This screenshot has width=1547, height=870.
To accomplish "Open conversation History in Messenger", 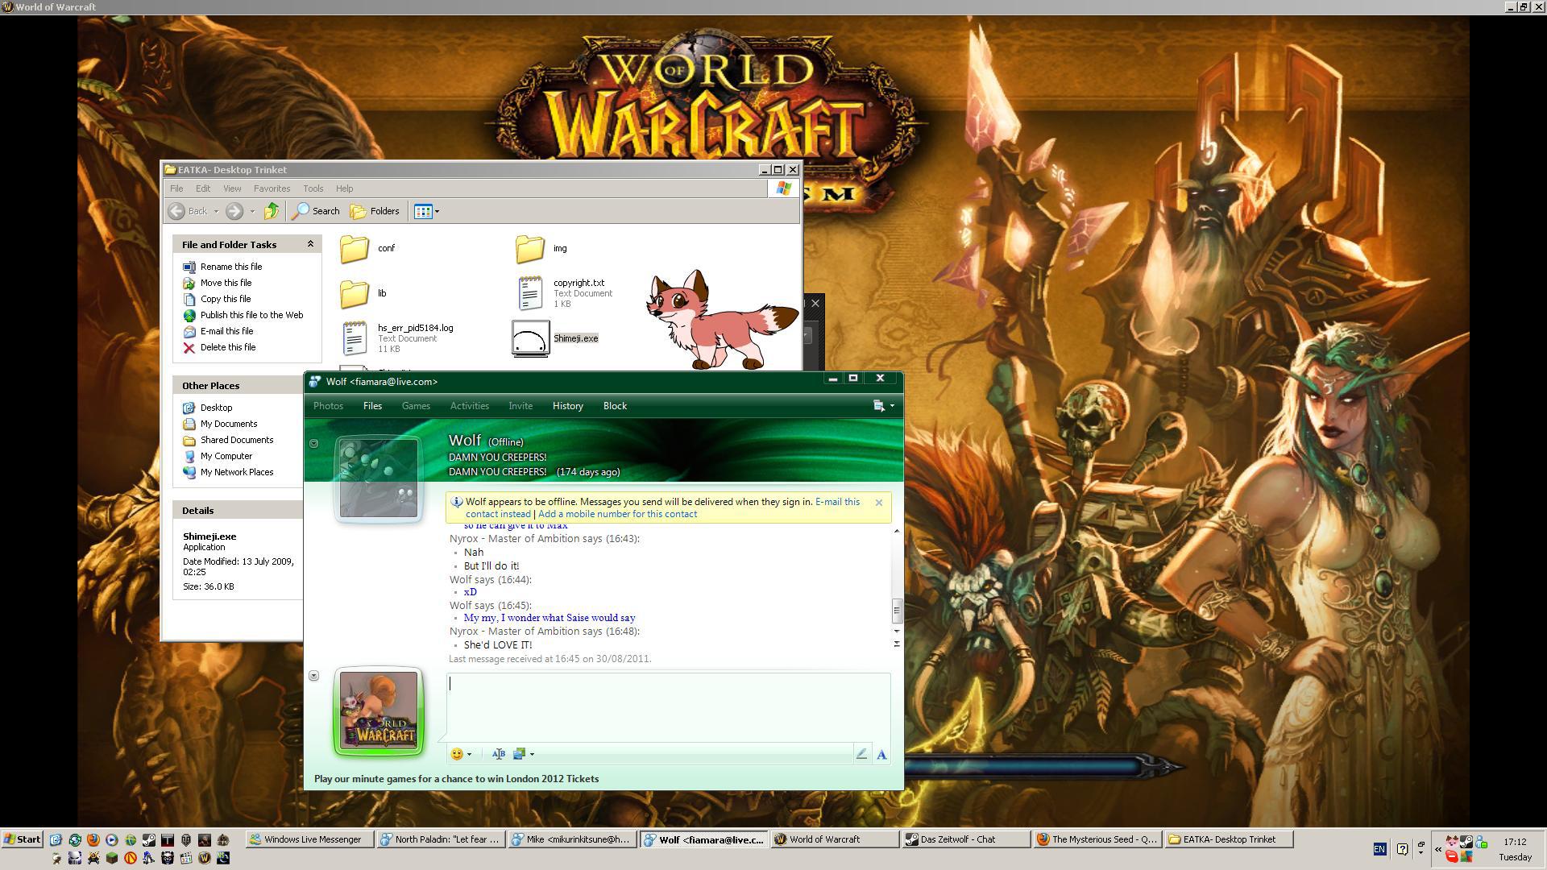I will tap(568, 406).
